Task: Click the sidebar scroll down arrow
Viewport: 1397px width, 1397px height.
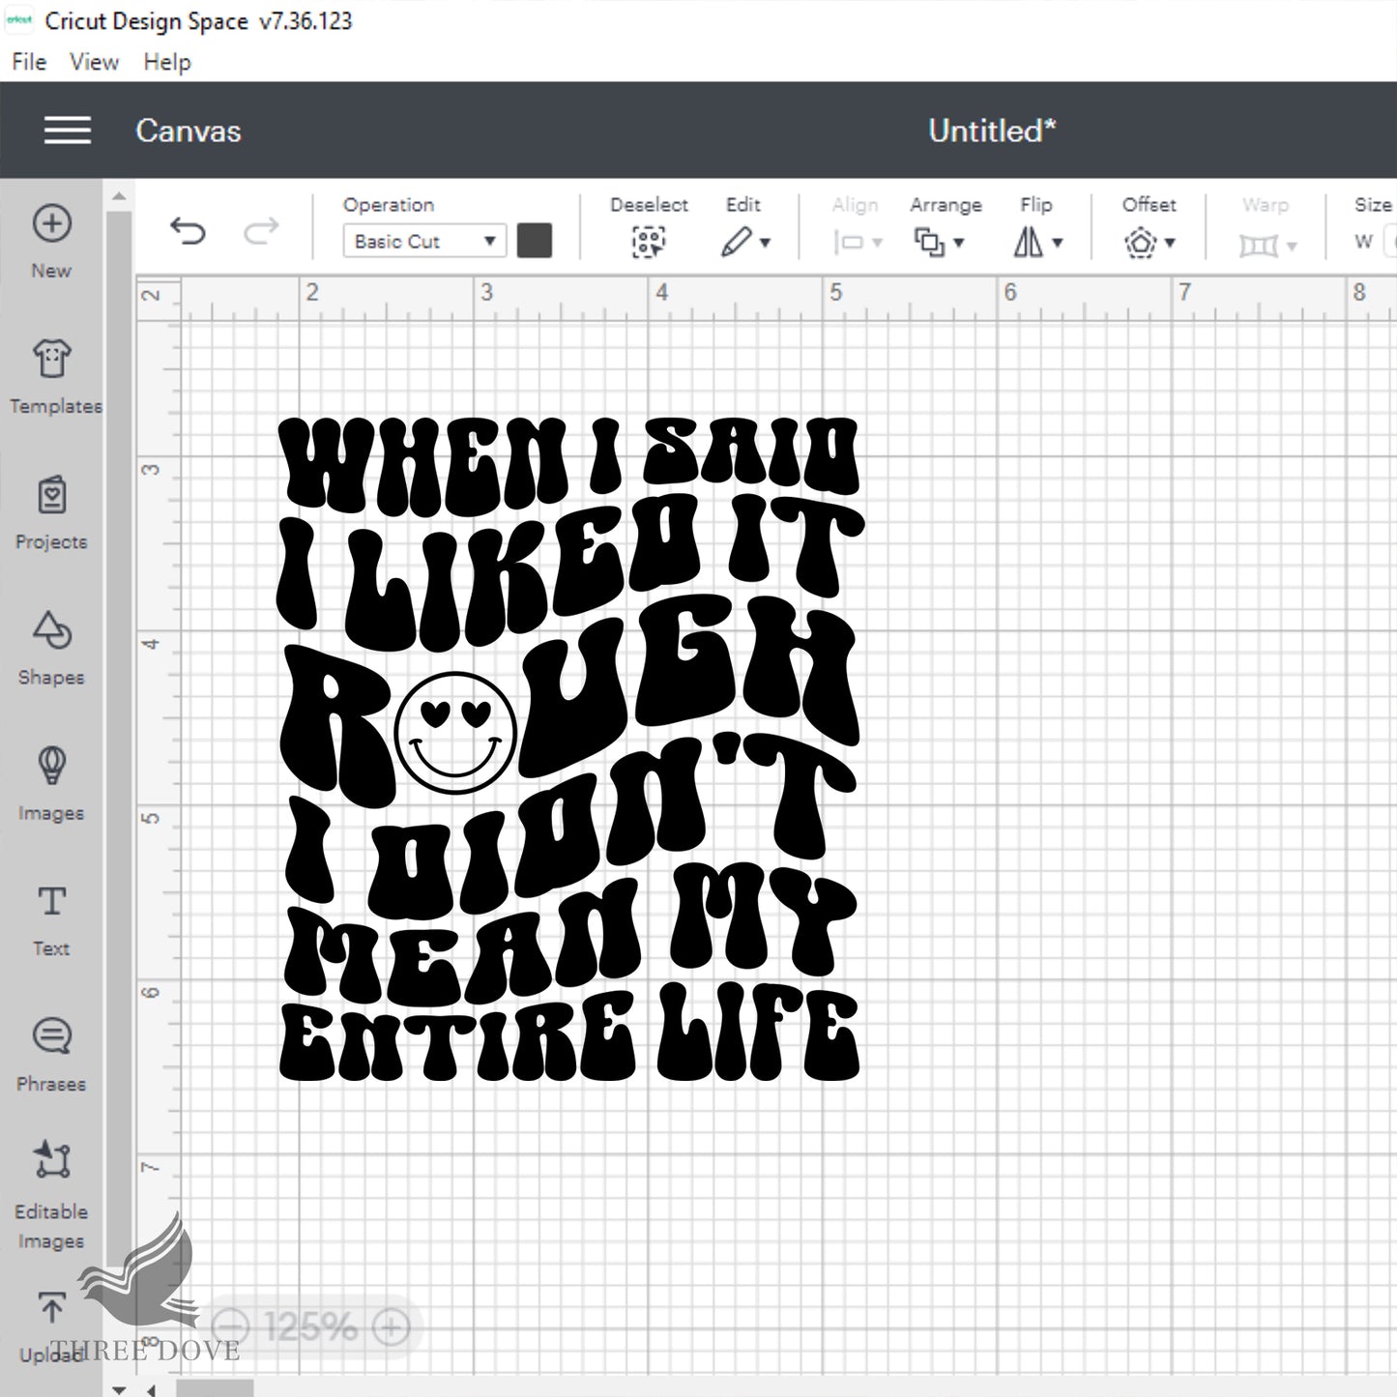Action: (x=119, y=1389)
